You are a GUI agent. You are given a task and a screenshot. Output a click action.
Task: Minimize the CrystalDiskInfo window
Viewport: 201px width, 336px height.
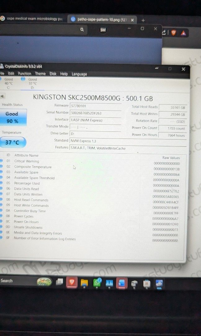point(157,68)
